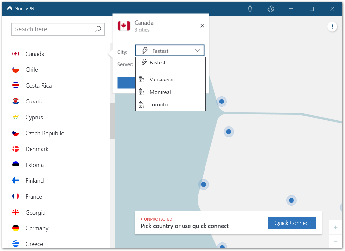The height and width of the screenshot is (251, 345).
Task: Click the Germany flag icon
Action: pyautogui.click(x=16, y=228)
